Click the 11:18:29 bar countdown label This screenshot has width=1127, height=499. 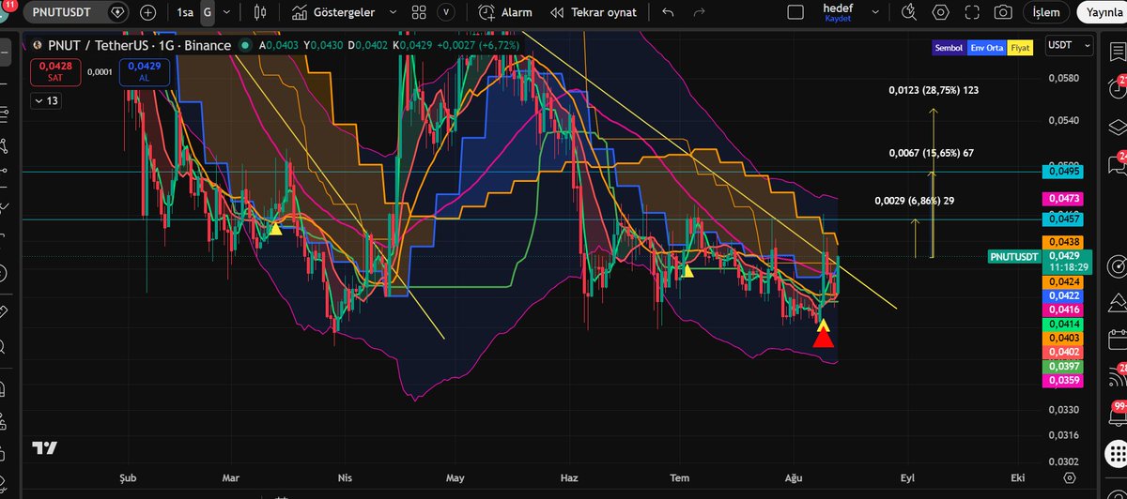pos(1069,267)
